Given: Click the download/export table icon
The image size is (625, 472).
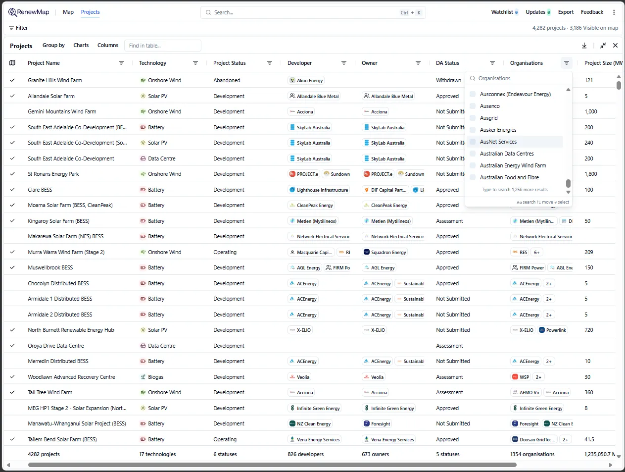Looking at the screenshot, I should (x=584, y=45).
